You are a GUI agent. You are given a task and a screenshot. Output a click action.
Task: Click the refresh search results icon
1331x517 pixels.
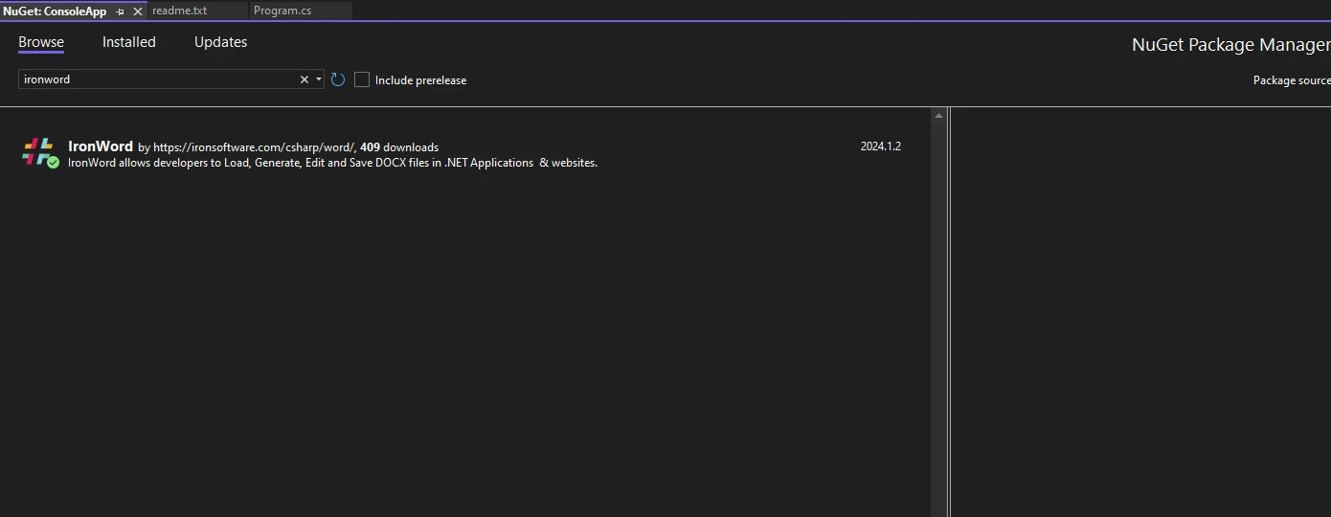click(x=338, y=79)
